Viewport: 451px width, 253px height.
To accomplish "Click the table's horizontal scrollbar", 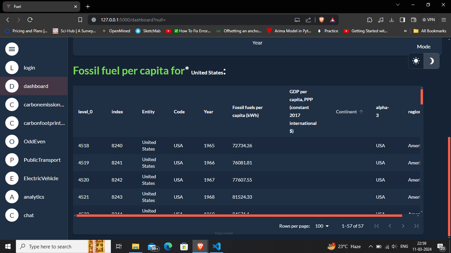I will coord(239,215).
